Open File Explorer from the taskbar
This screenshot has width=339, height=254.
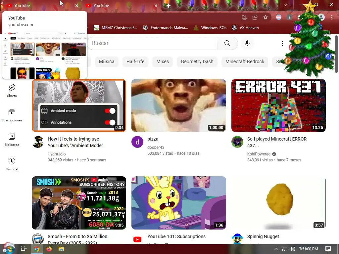(61, 249)
